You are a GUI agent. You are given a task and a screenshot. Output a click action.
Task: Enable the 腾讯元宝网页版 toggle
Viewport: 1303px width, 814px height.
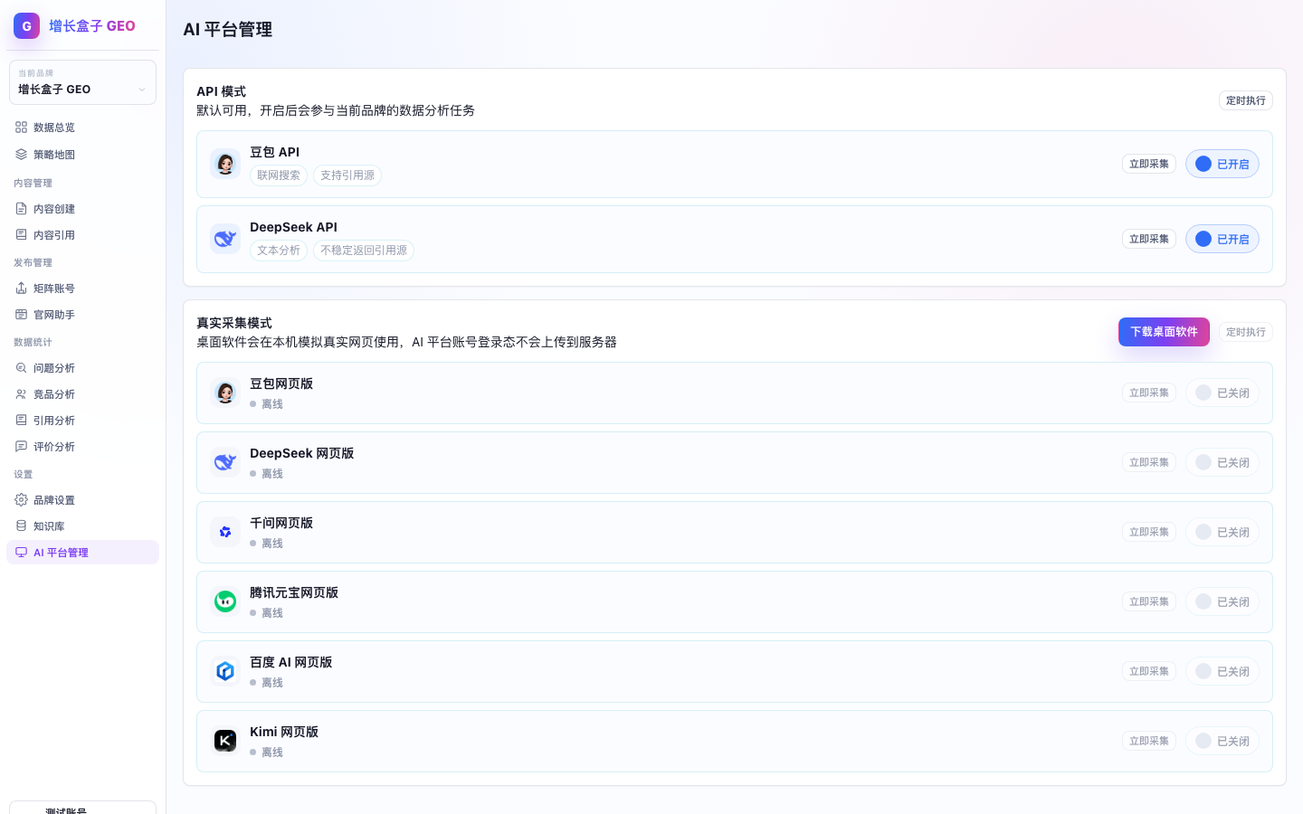1222,601
